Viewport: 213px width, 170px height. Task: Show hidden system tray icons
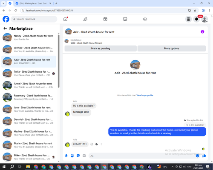coord(173,167)
